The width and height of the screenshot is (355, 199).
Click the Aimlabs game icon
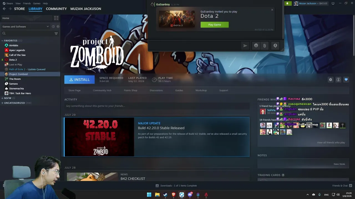[7, 45]
